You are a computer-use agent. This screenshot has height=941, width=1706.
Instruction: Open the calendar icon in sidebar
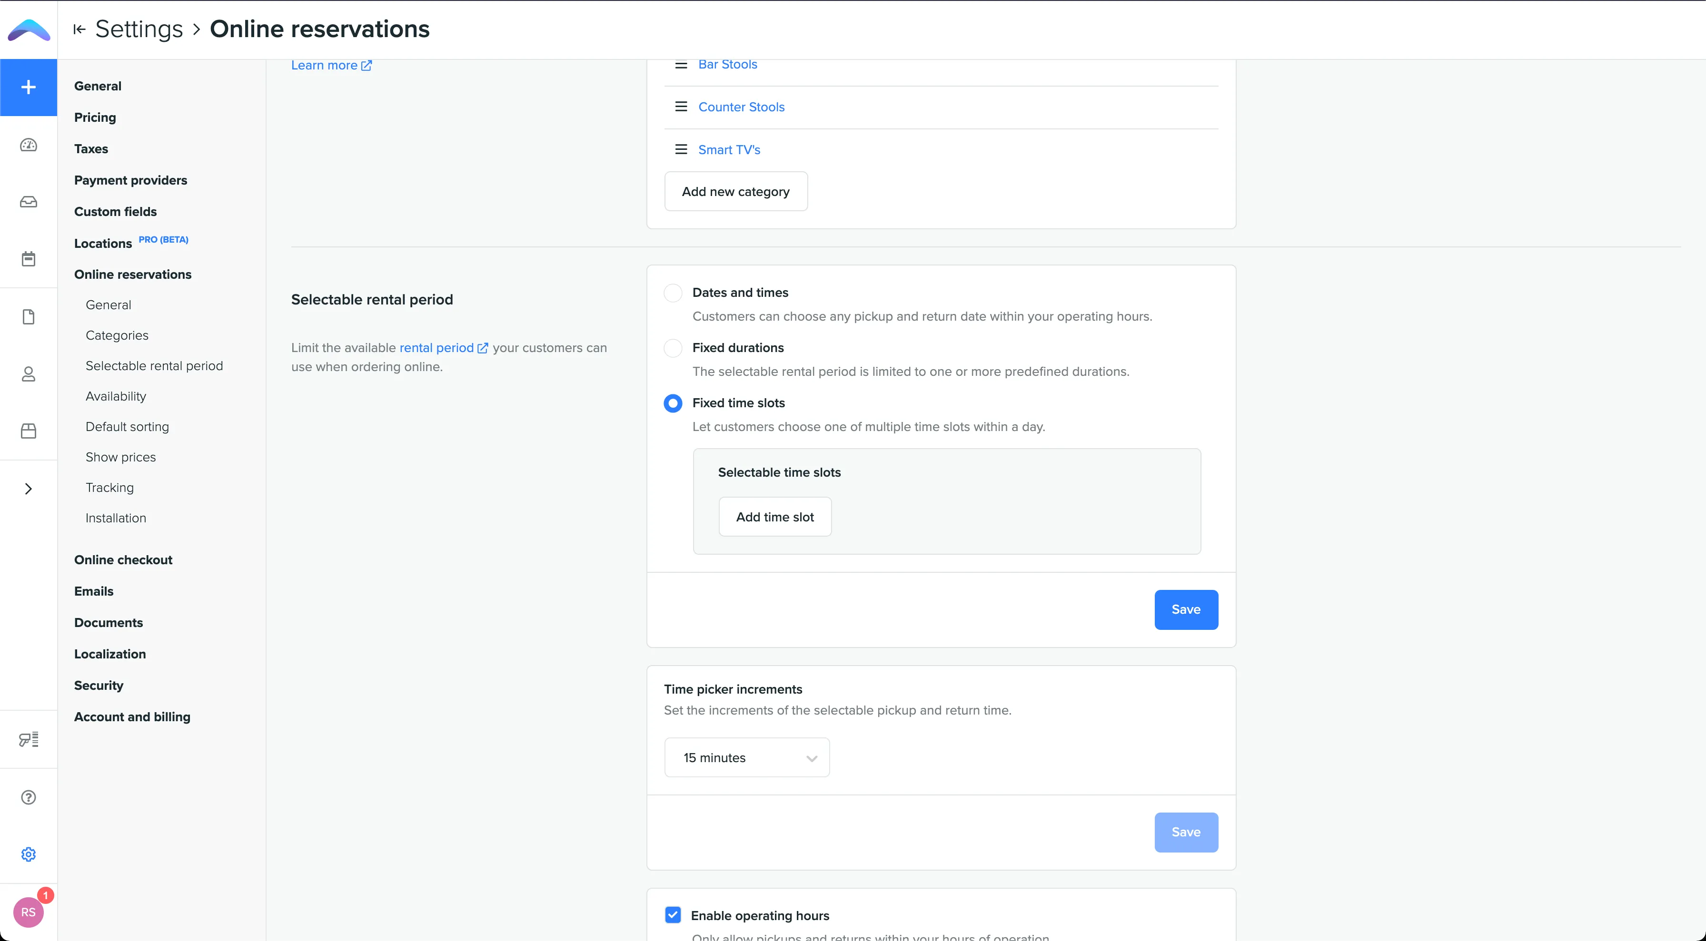click(29, 259)
